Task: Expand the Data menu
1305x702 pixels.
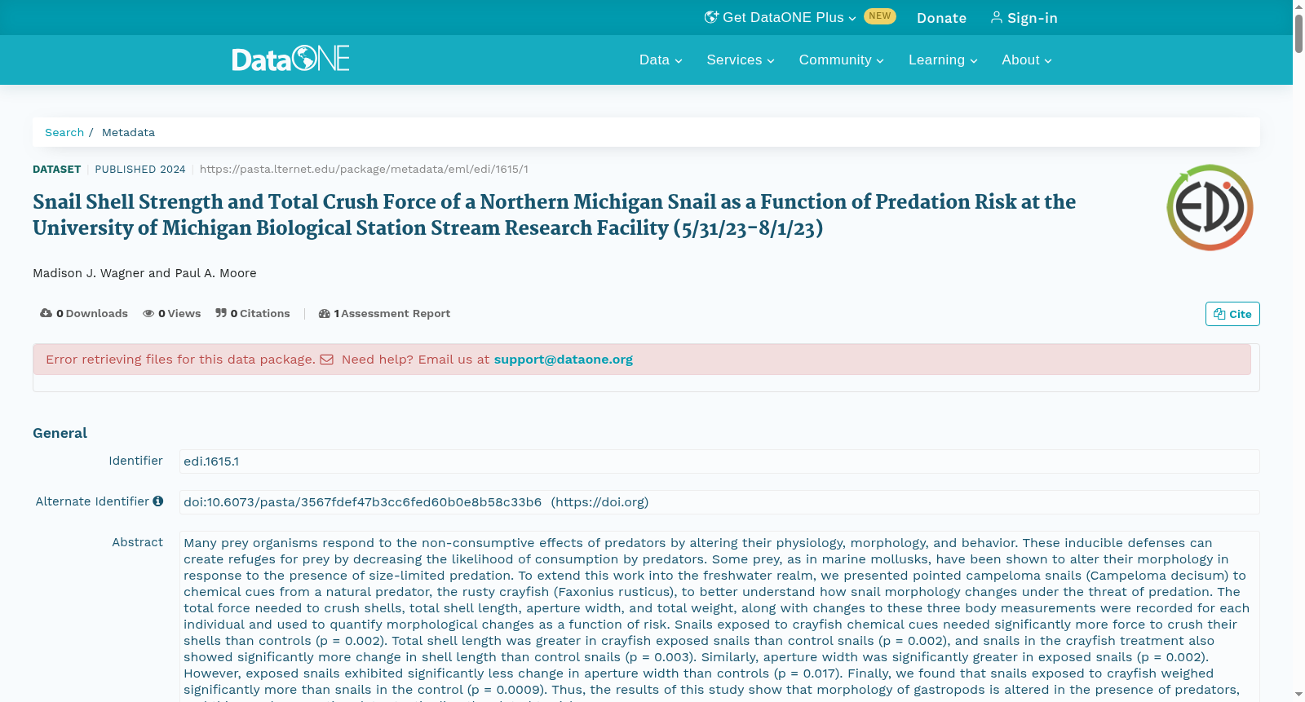Action: [661, 60]
